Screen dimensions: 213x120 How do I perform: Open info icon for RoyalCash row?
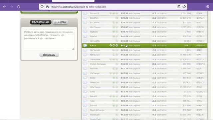coord(85,115)
